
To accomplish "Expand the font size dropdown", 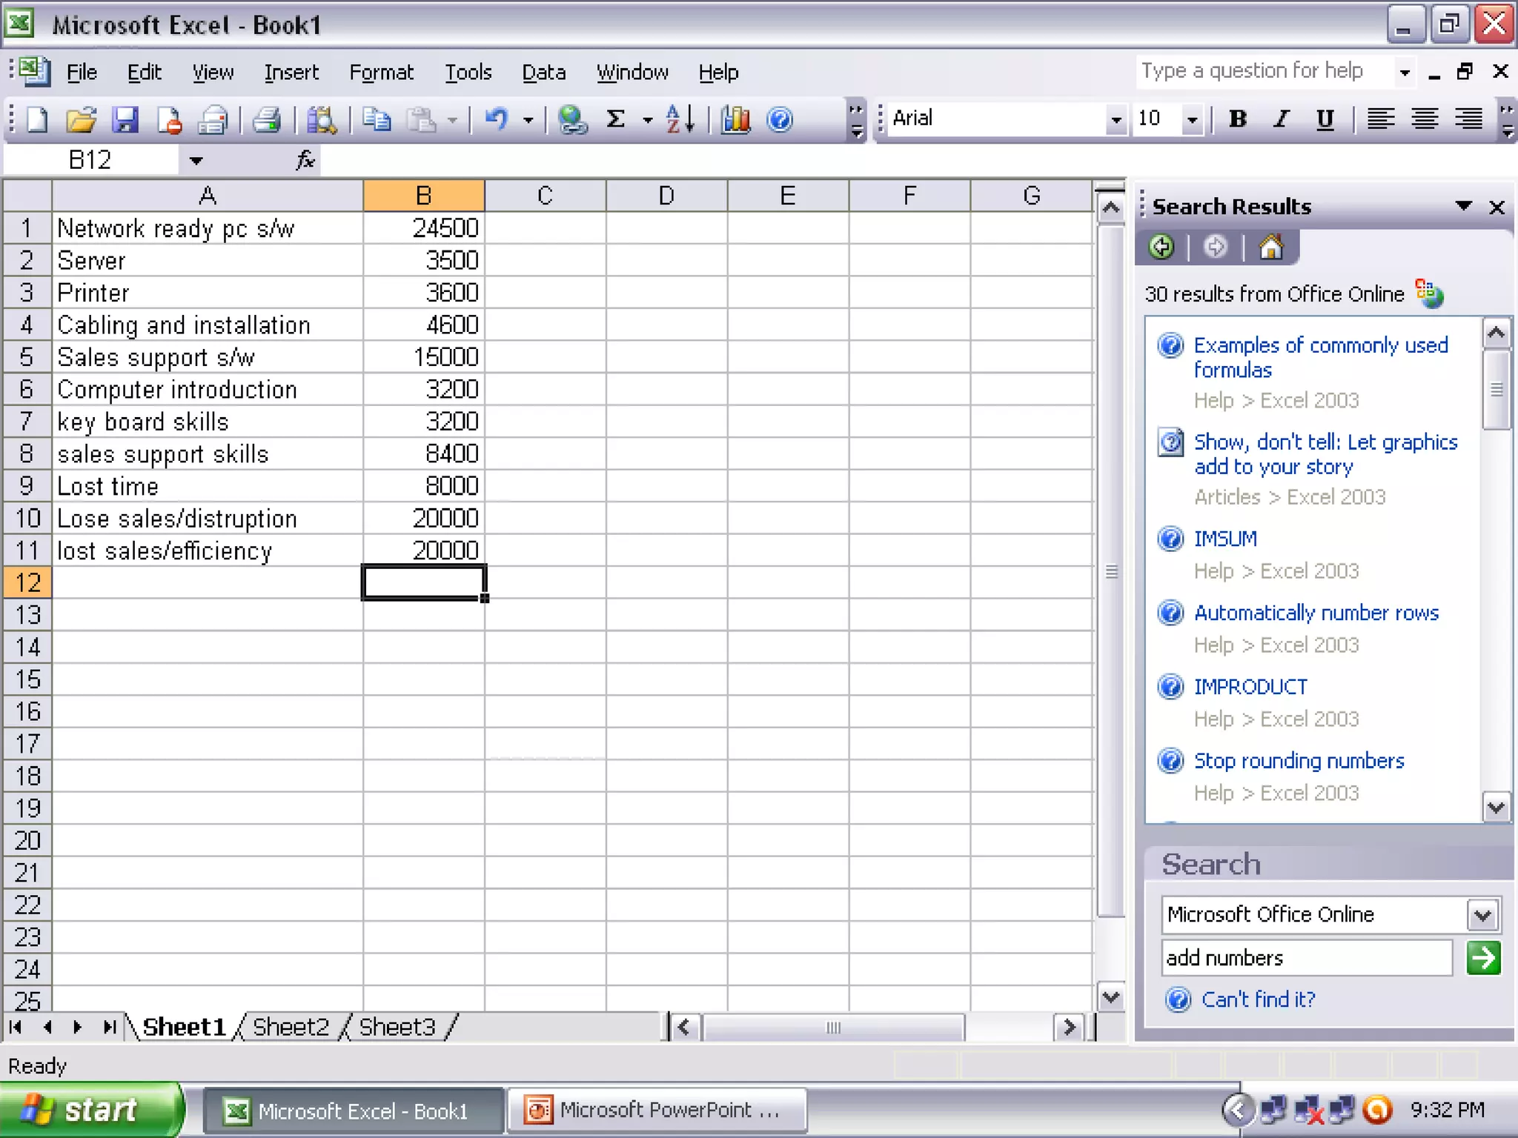I will [x=1191, y=119].
